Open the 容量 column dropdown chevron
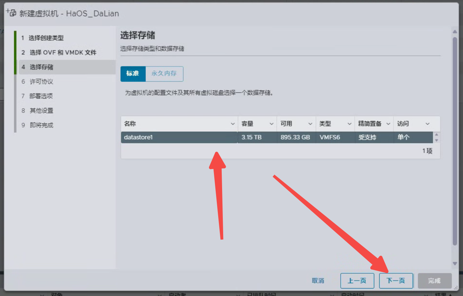 pos(271,124)
